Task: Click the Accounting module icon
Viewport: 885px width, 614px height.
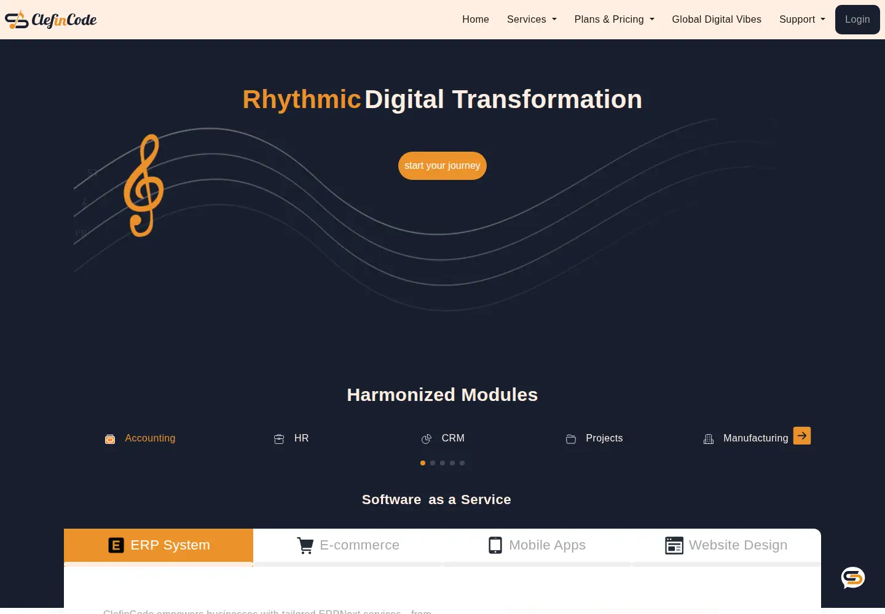Action: [110, 439]
